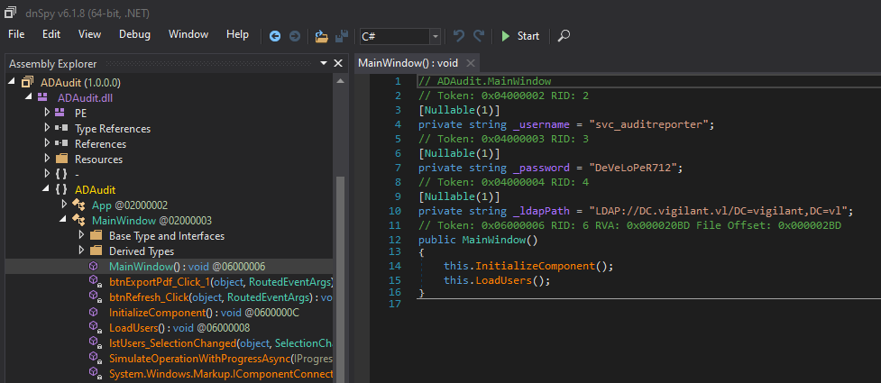Viewport: 881px width, 383px height.
Task: Open the C# language dropdown
Action: pyautogui.click(x=400, y=37)
